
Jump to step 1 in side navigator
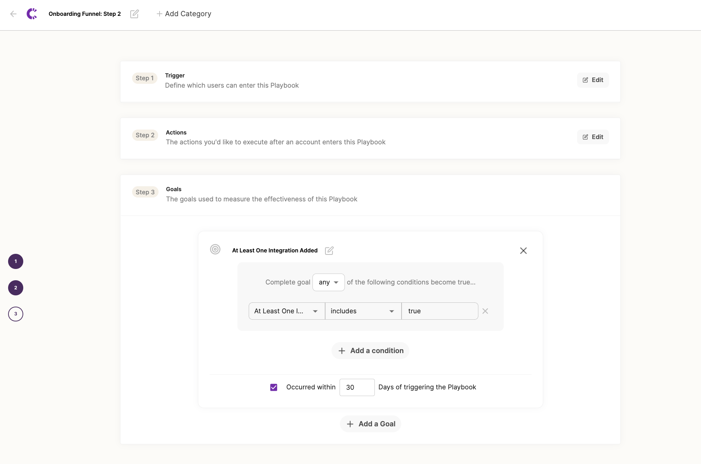tap(15, 261)
